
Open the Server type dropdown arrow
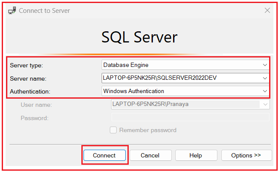pyautogui.click(x=265, y=65)
